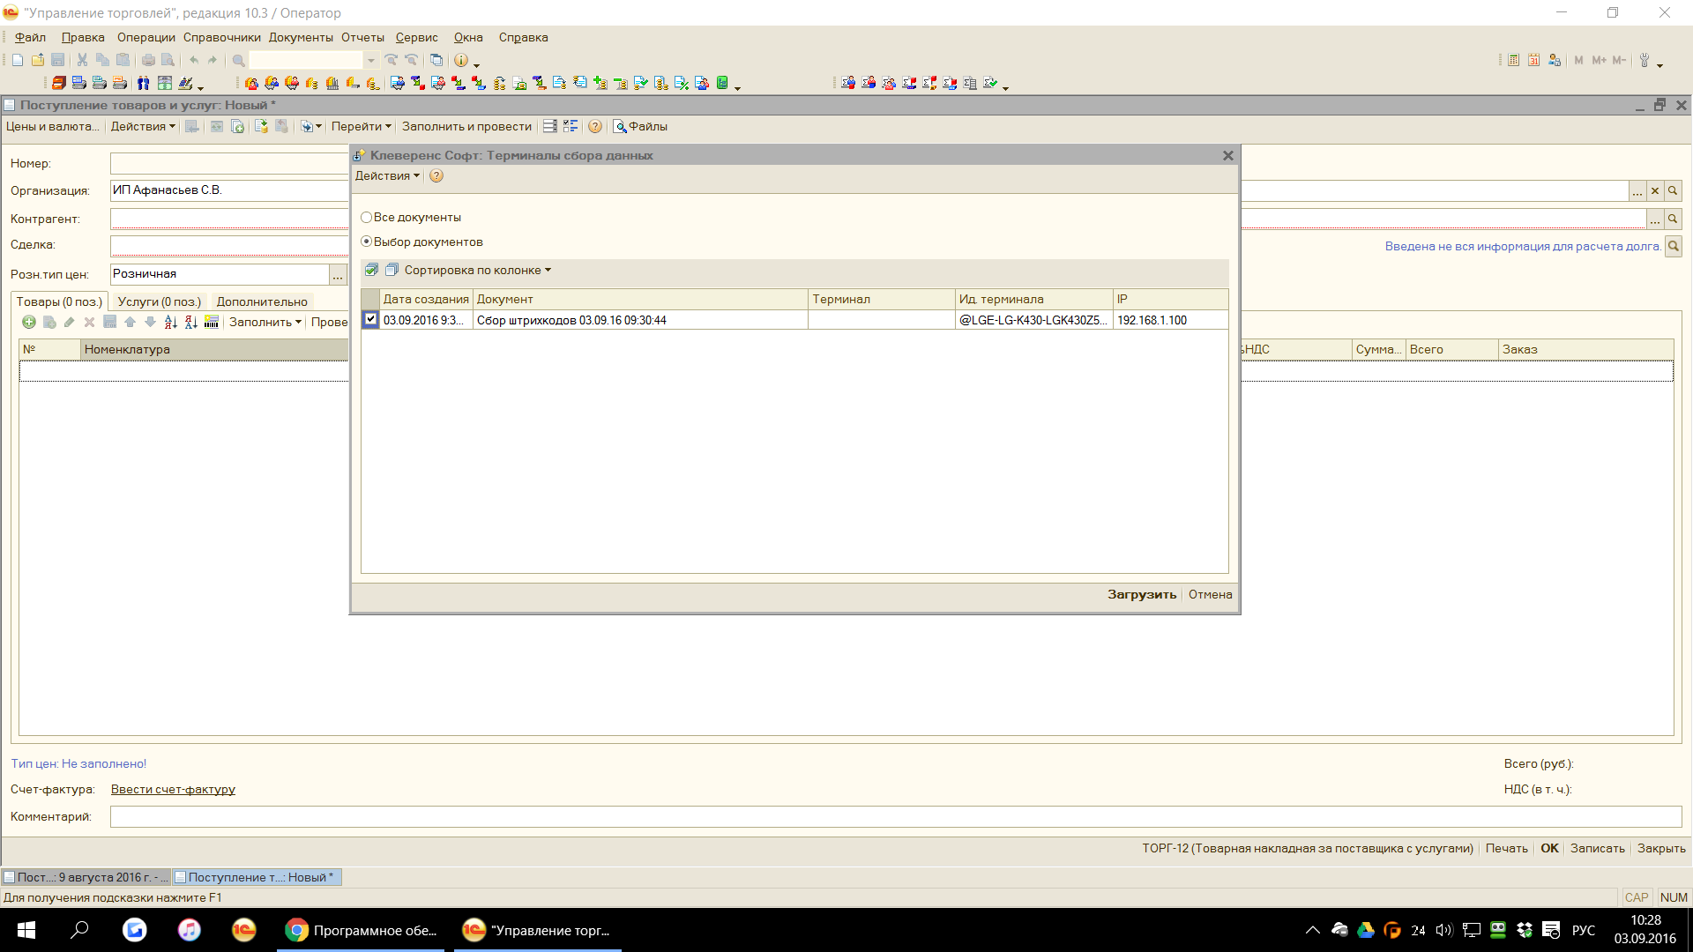Click ellipsis selector of Организация field
The width and height of the screenshot is (1693, 952).
click(x=1637, y=190)
